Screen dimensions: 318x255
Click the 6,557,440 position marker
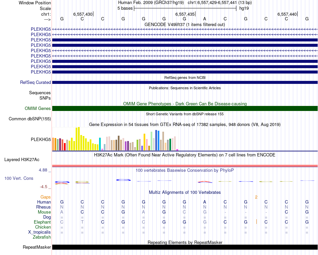click(x=287, y=14)
